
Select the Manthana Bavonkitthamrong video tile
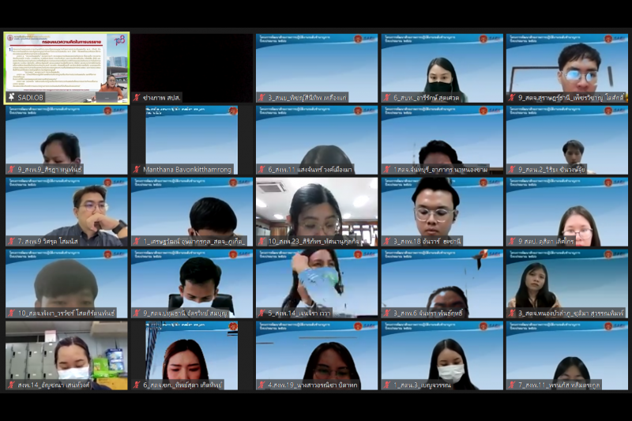pyautogui.click(x=191, y=134)
